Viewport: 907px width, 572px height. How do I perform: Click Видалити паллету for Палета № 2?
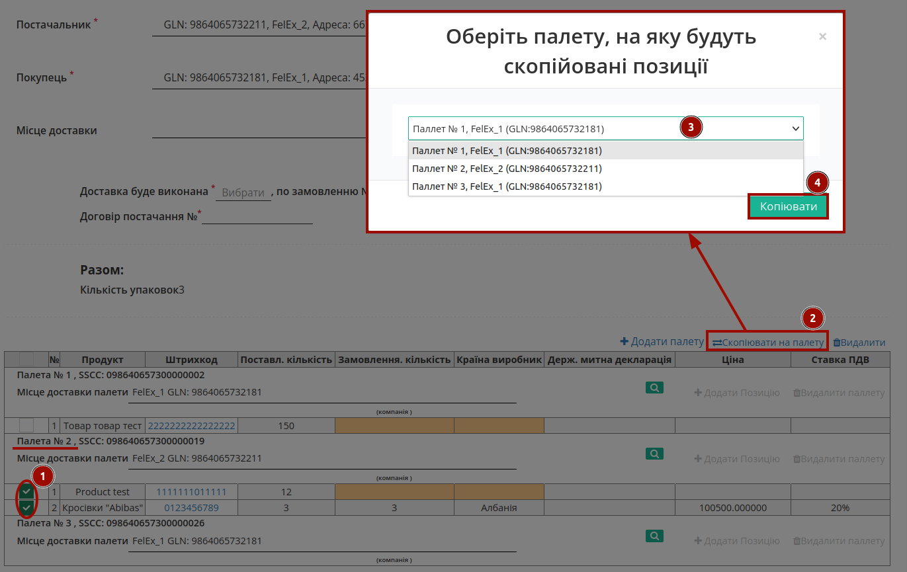839,459
